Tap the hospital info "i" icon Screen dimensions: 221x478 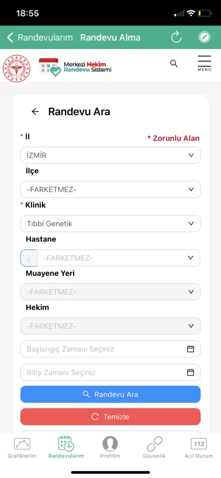tap(29, 258)
